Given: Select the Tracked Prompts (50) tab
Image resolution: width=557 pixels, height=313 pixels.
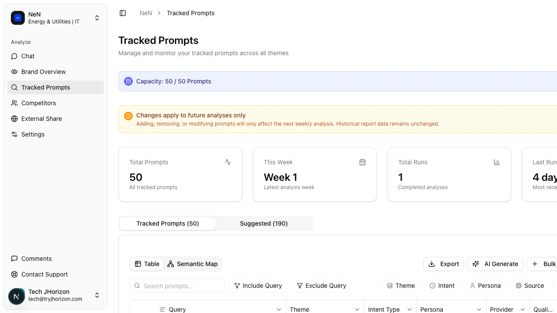Looking at the screenshot, I should pos(168,223).
